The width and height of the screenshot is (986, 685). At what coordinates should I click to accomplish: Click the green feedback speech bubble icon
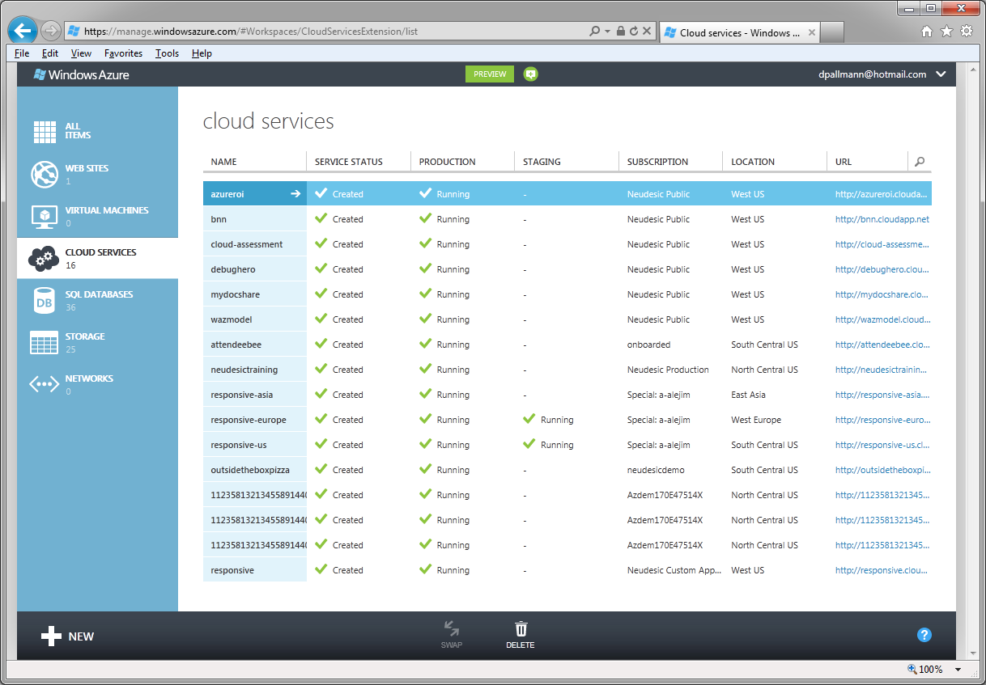(x=530, y=74)
